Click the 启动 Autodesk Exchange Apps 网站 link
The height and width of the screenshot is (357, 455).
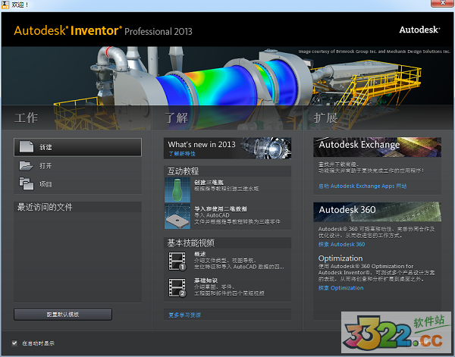click(362, 186)
